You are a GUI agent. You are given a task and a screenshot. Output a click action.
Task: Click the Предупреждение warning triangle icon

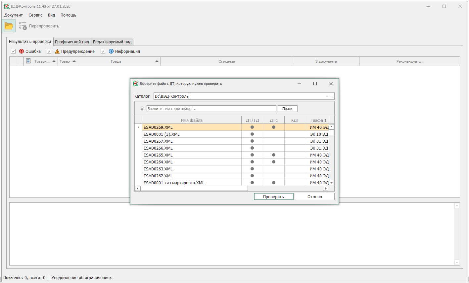click(x=57, y=51)
